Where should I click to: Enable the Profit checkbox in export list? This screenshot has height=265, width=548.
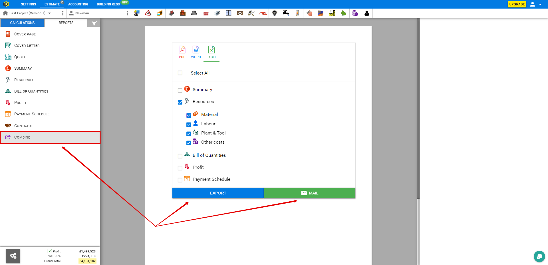coord(180,168)
